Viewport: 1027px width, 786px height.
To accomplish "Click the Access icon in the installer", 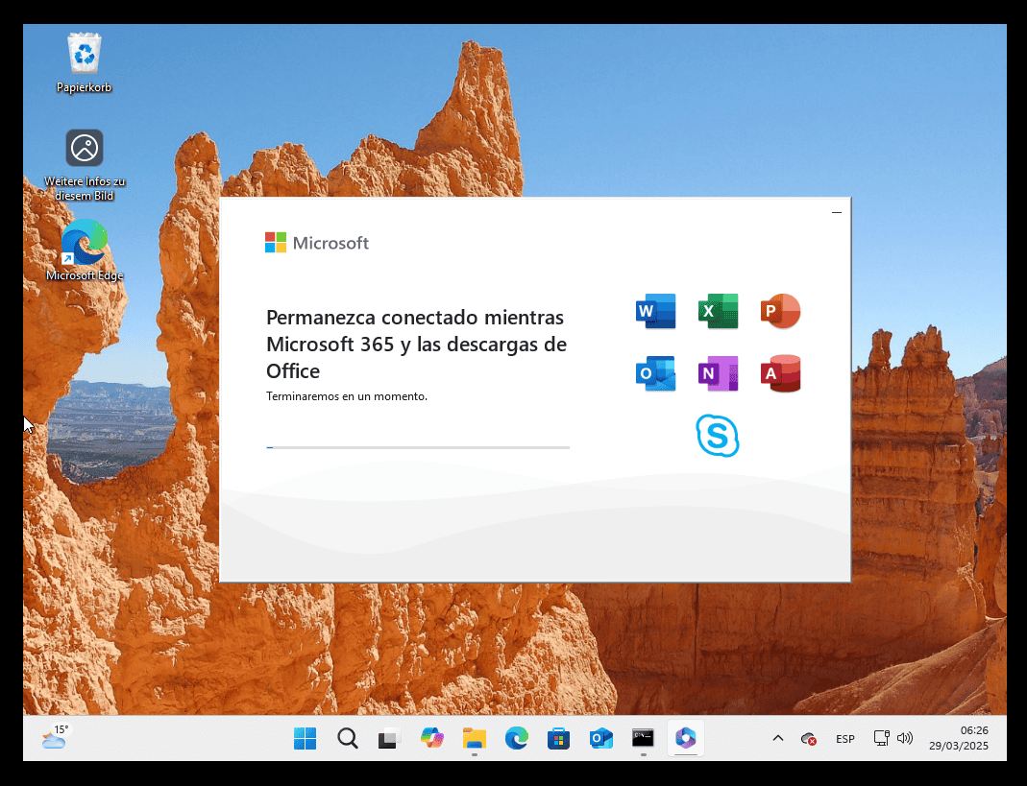I will coord(780,373).
